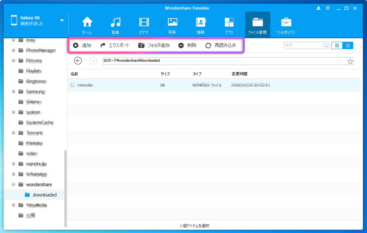Click フォルダ追加 to add a folder
The image size is (367, 233).
click(154, 45)
